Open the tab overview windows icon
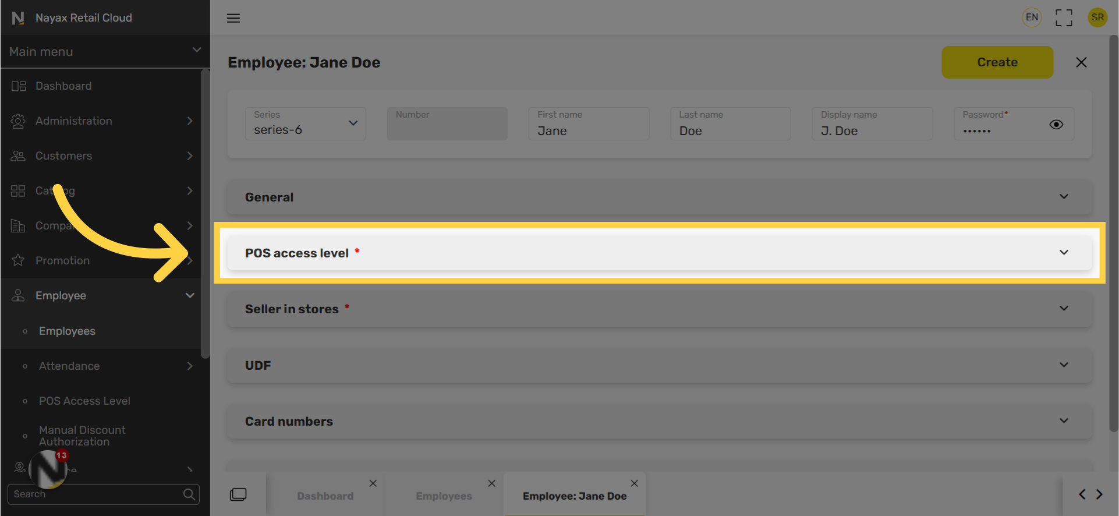This screenshot has width=1119, height=516. (238, 494)
